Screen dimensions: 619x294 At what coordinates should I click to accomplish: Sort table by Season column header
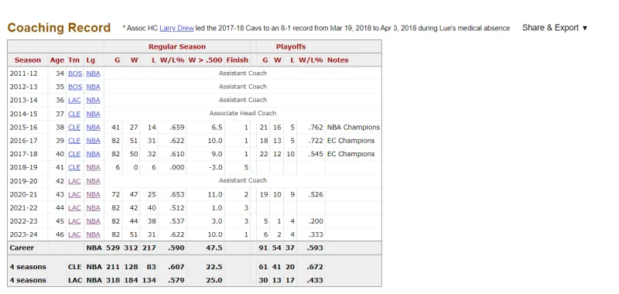click(28, 60)
